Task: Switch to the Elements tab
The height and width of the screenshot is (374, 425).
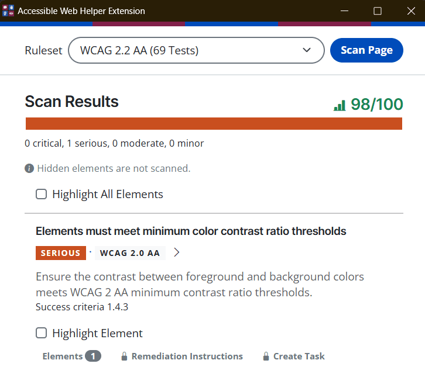Action: (71, 356)
